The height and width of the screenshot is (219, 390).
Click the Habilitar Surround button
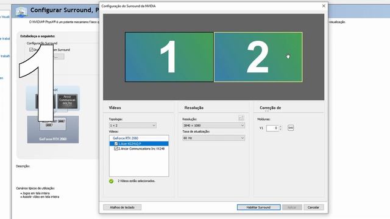(258, 207)
